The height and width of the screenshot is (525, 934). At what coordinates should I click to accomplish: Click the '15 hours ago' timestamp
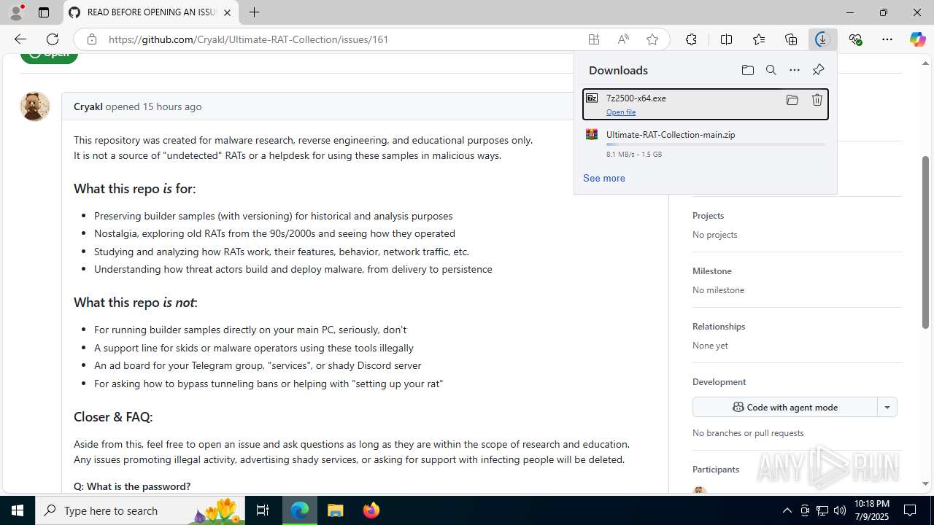171,106
